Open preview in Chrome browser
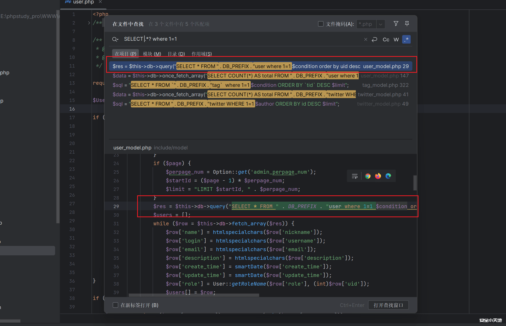Viewport: 506px width, 326px height. (x=368, y=176)
